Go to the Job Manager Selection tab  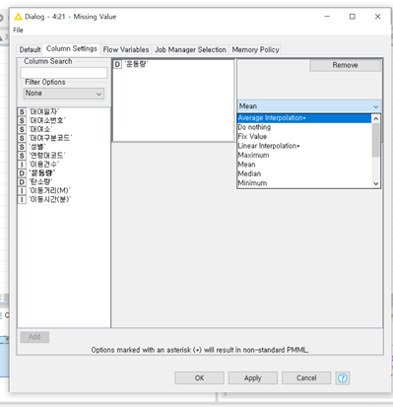[190, 49]
